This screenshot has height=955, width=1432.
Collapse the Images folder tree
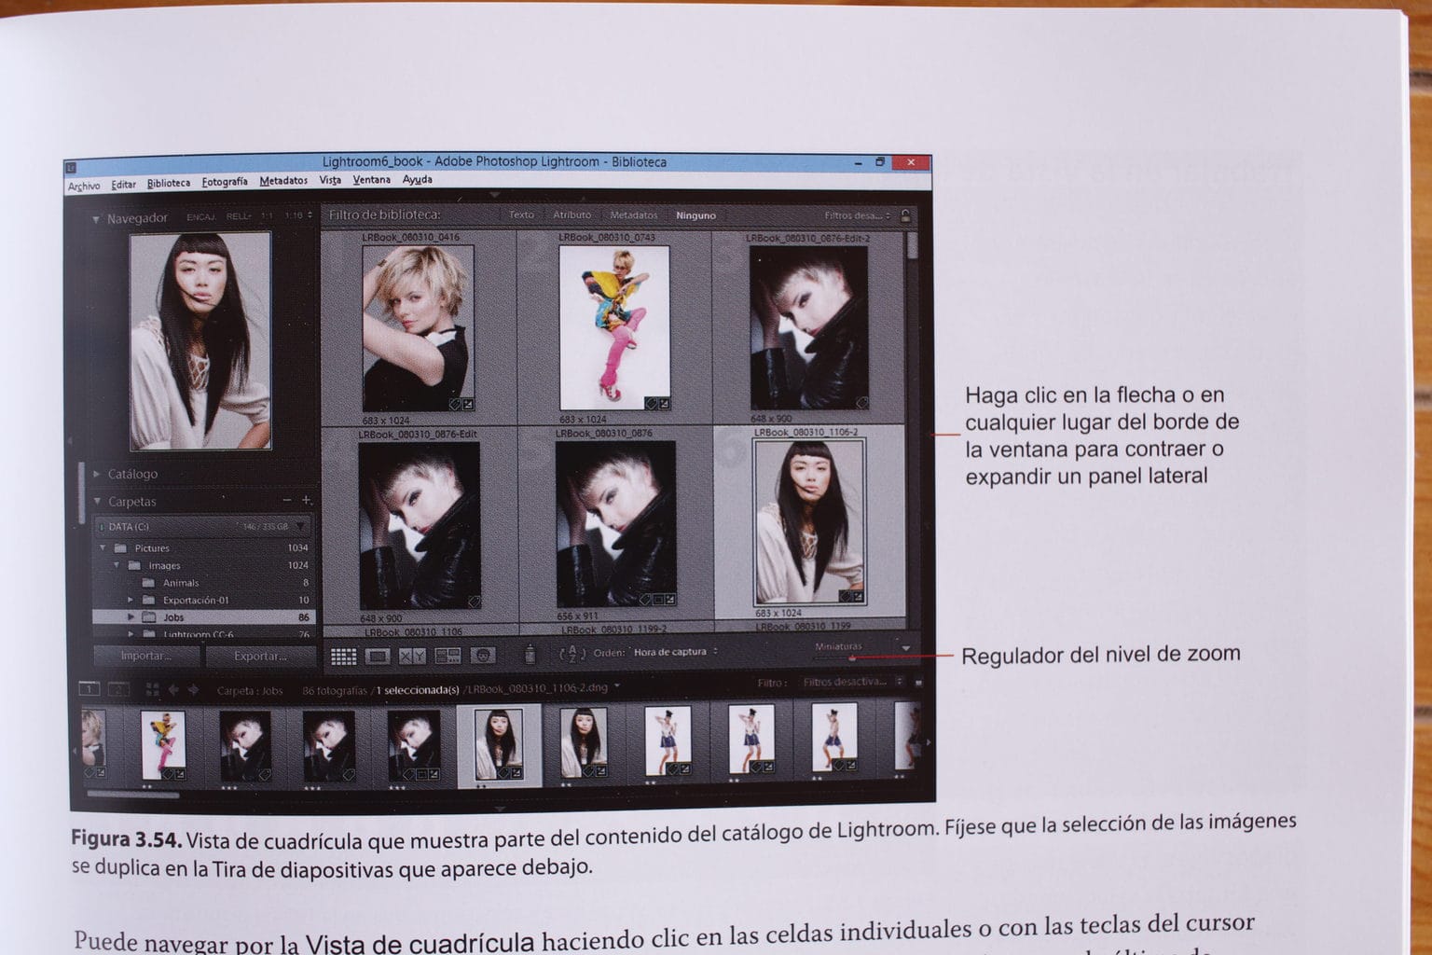(x=117, y=565)
